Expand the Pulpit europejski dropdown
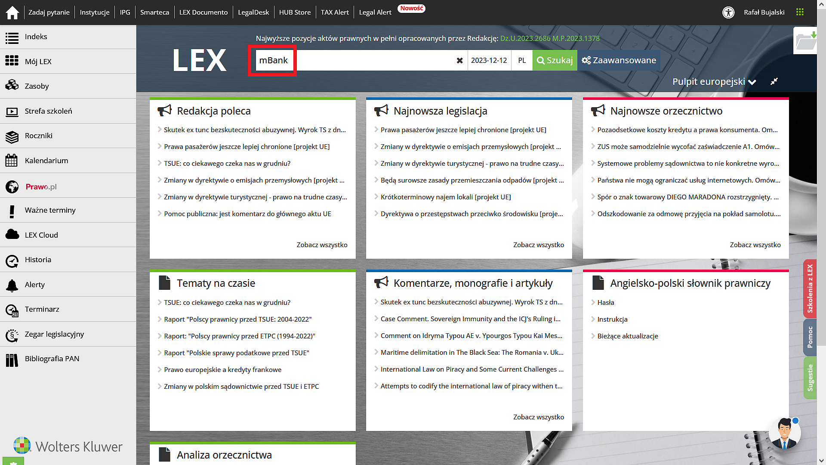The width and height of the screenshot is (826, 465). 714,82
